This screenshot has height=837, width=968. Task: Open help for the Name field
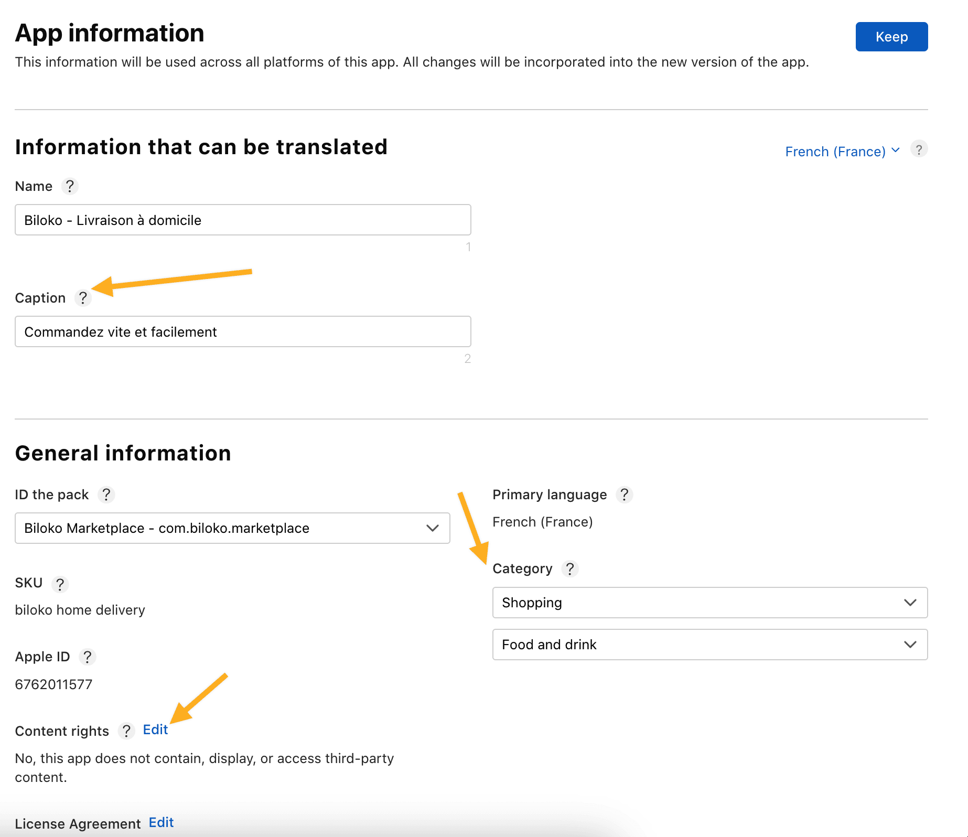70,186
